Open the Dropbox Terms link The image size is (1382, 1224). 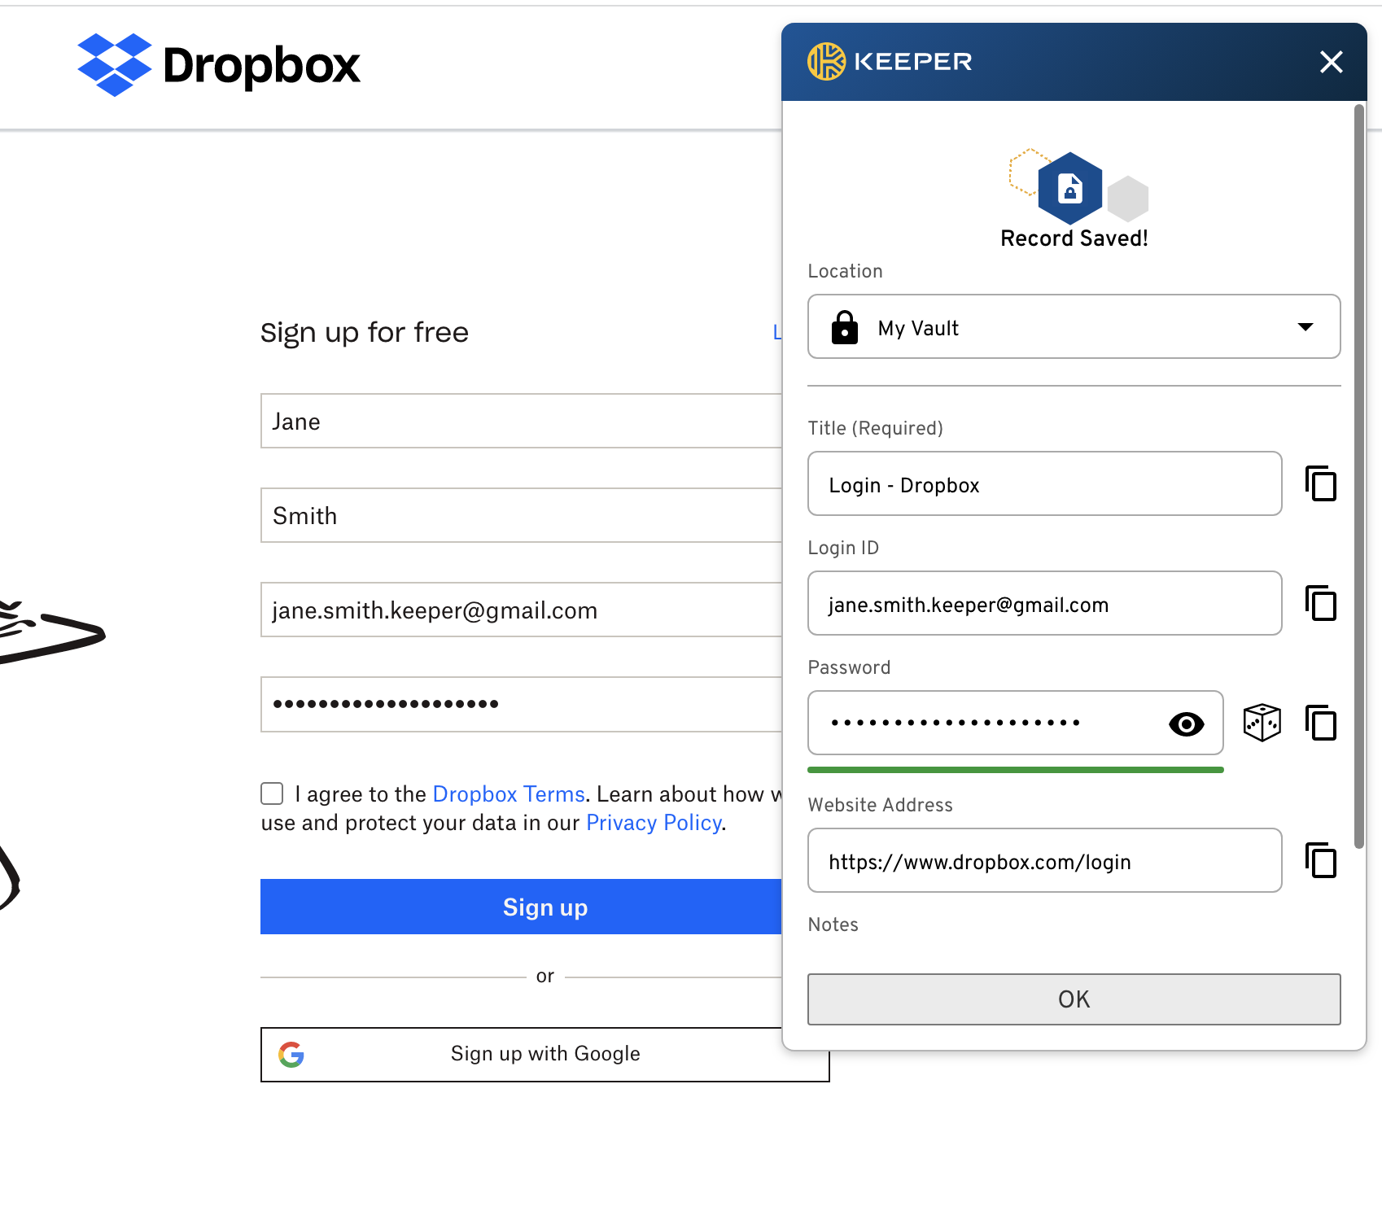tap(509, 793)
